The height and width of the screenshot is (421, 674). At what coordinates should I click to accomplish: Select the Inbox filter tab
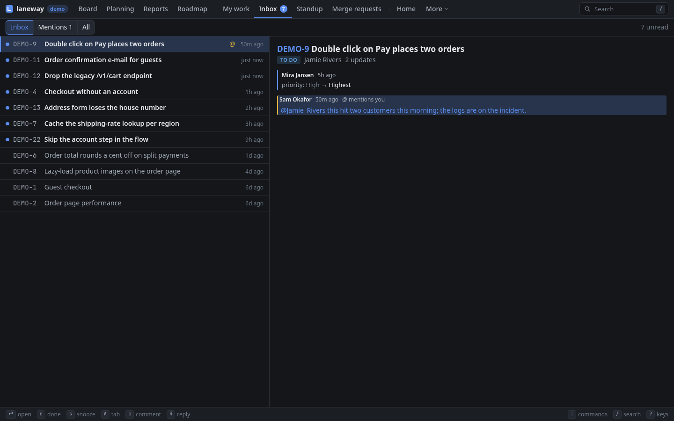pyautogui.click(x=20, y=27)
